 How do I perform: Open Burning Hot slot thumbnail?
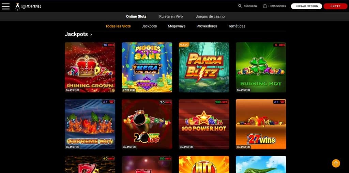(x=261, y=67)
